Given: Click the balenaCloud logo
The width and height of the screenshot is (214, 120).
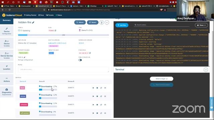Looking at the screenshot, I should pos(12,15).
